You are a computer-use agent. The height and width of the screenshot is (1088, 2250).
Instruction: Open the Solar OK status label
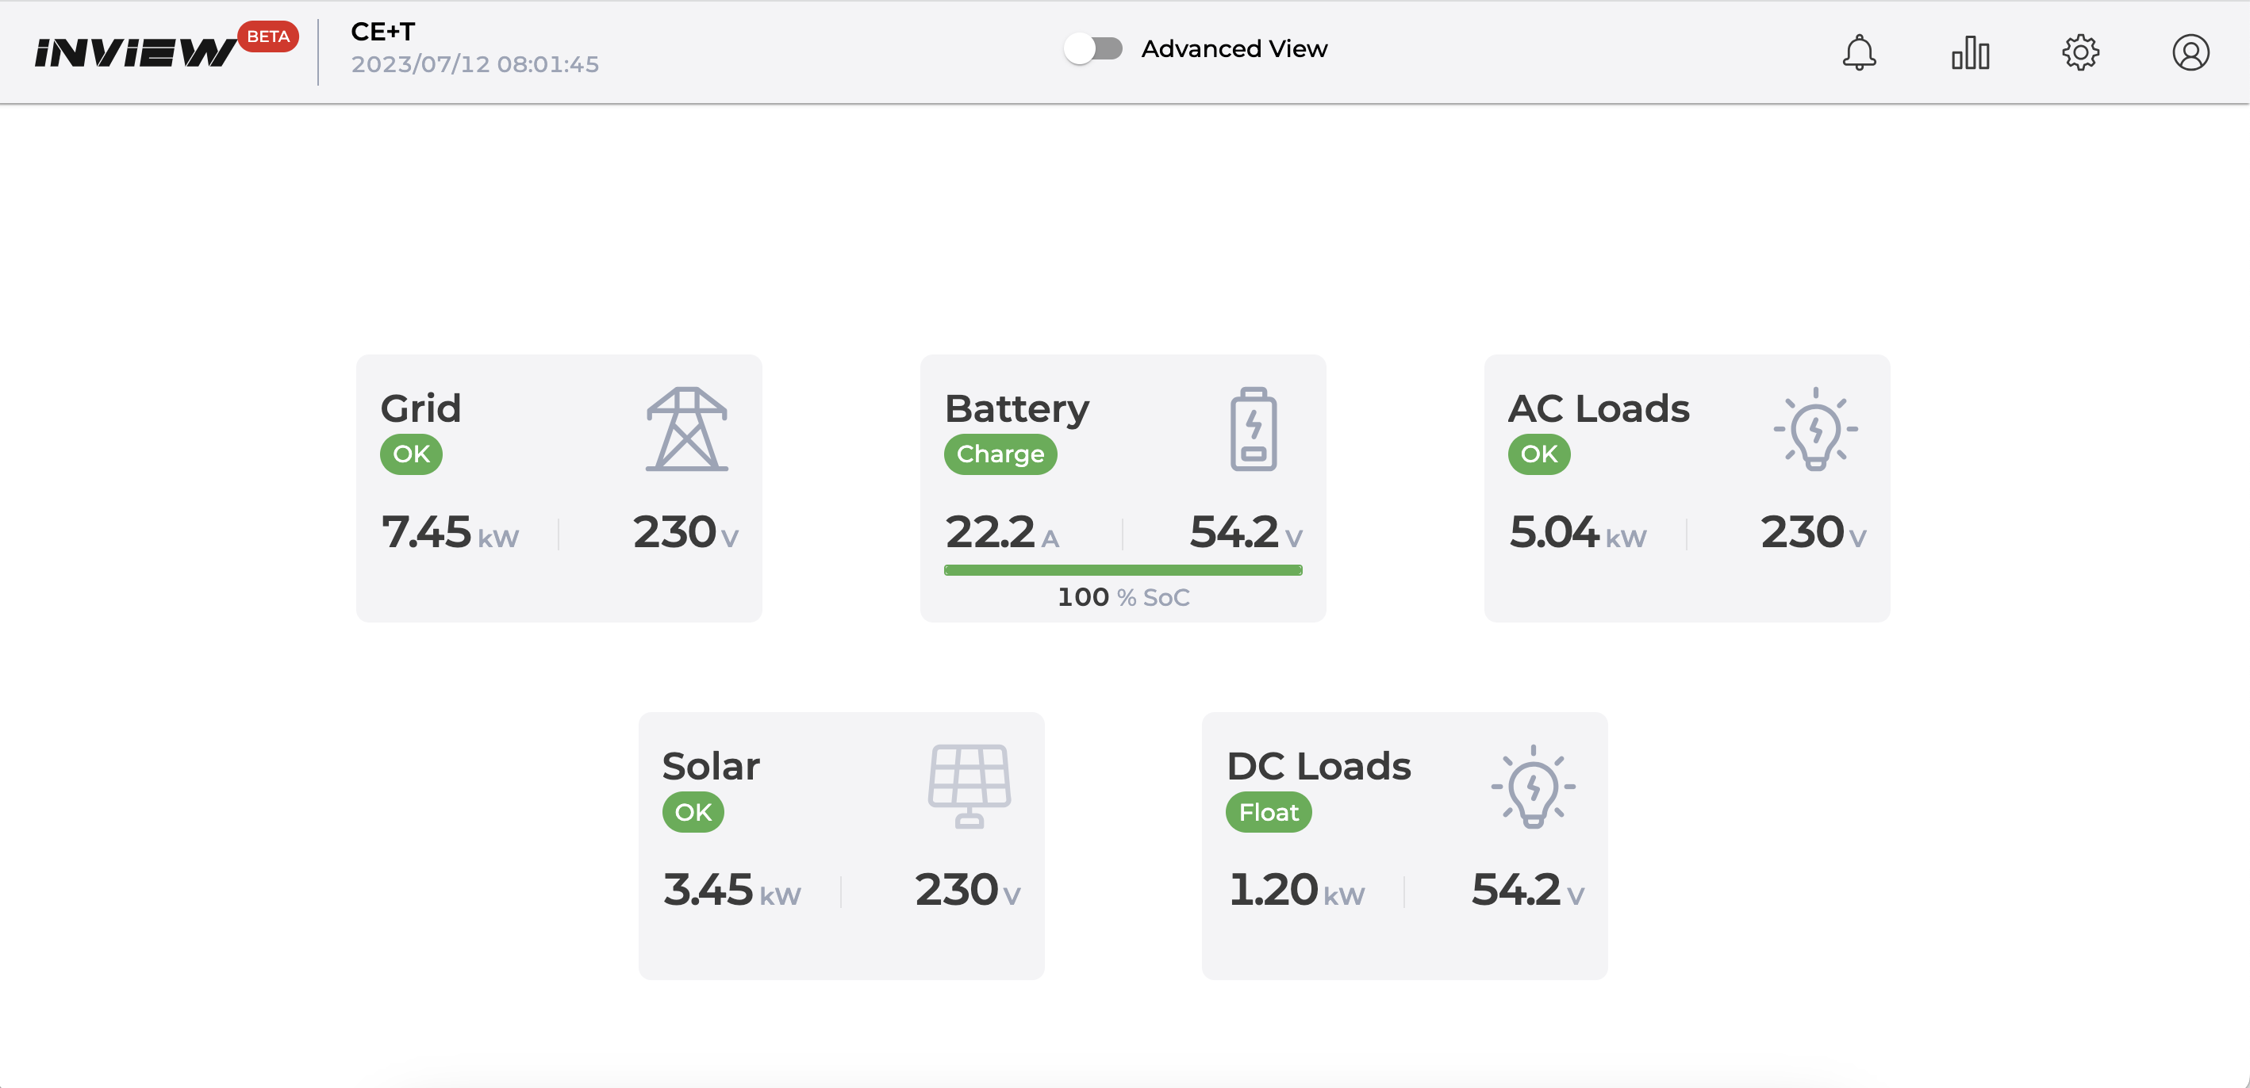click(x=692, y=813)
